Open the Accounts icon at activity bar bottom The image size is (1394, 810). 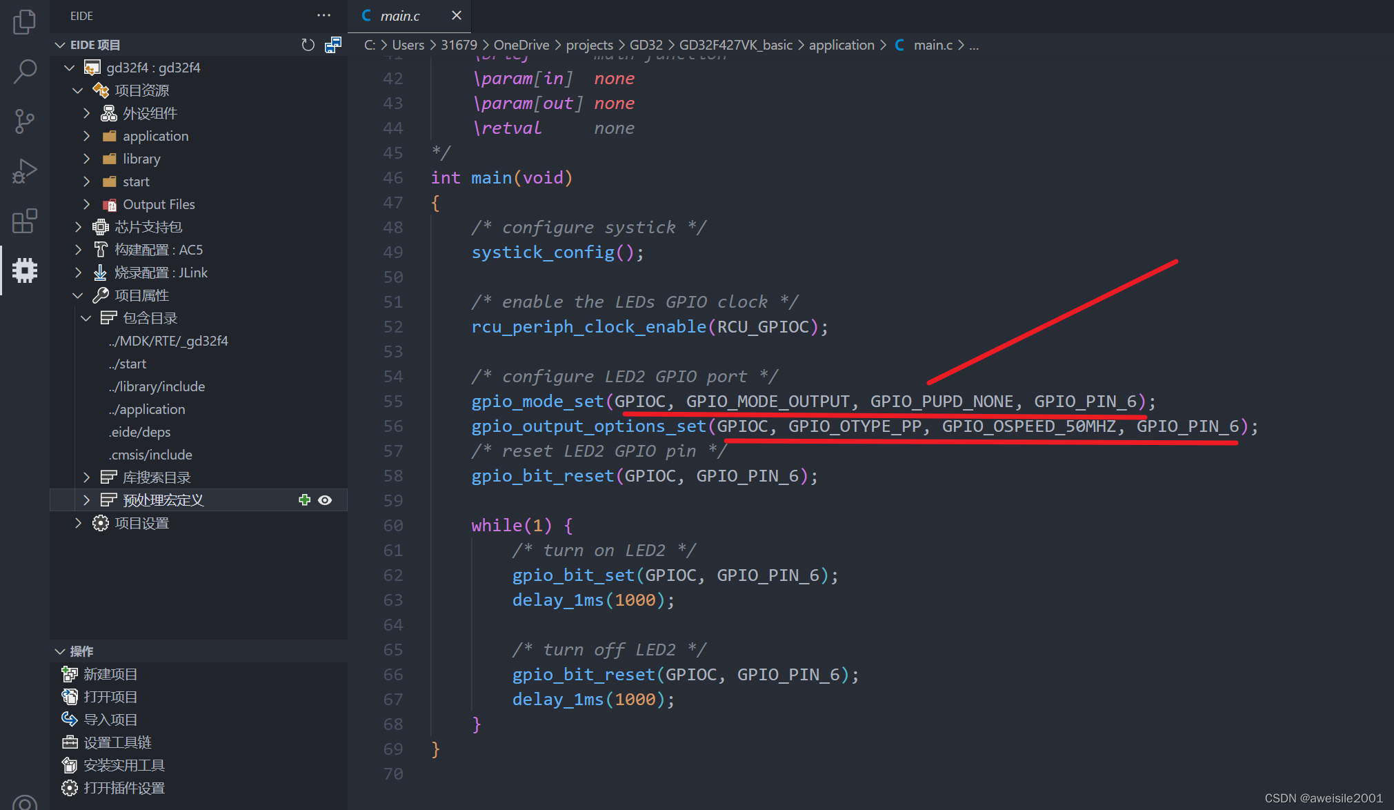(24, 802)
